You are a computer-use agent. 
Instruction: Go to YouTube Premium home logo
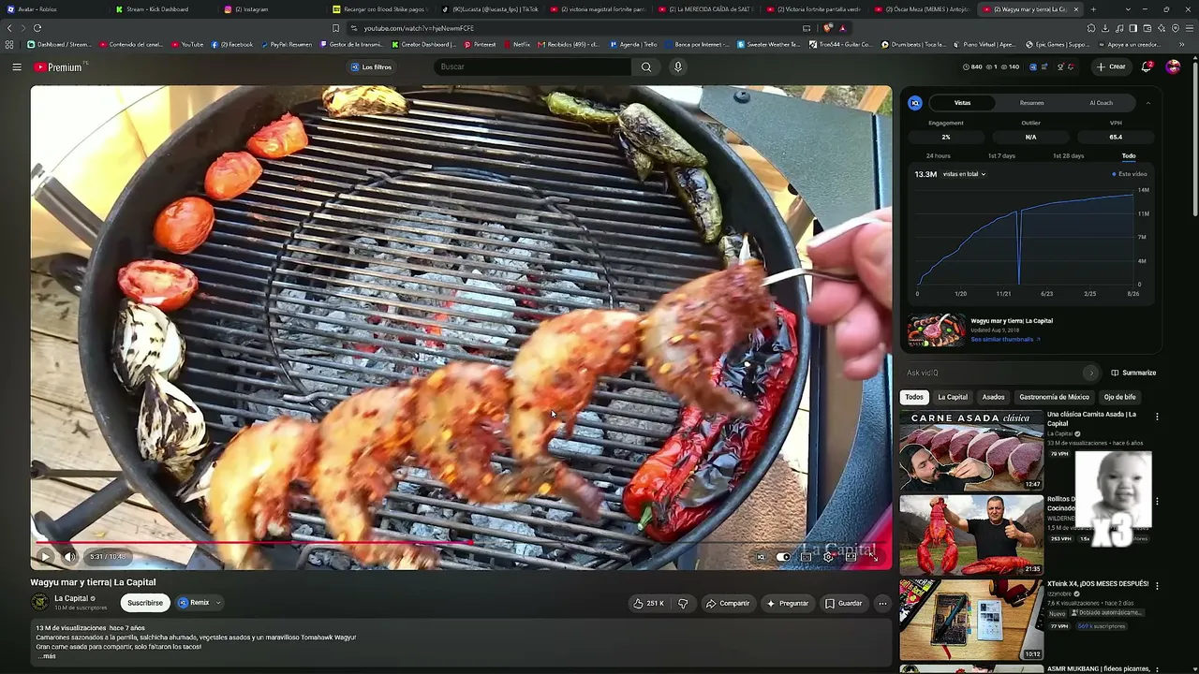coord(59,67)
